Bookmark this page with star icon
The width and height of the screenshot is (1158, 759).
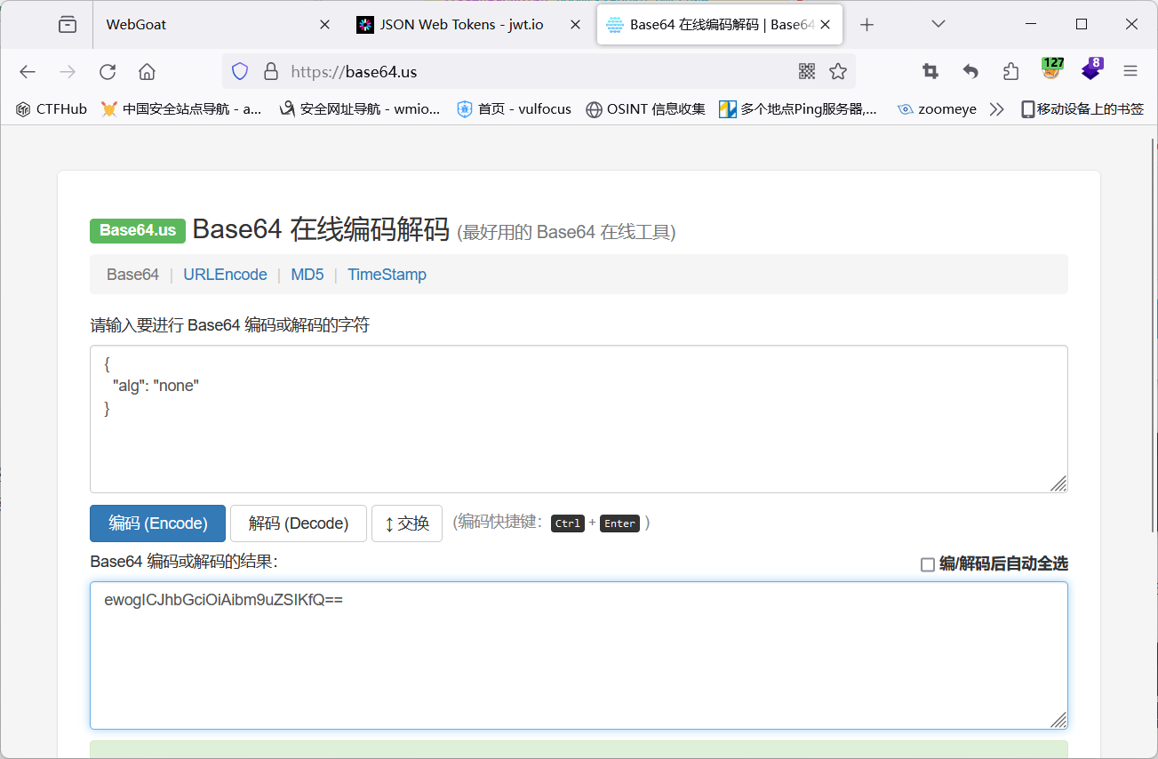[838, 72]
